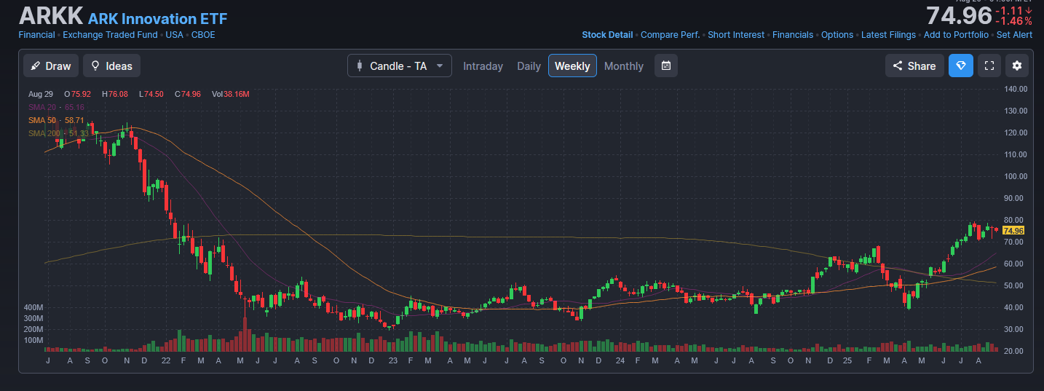Enter fullscreen chart mode
Viewport: 1044px width, 391px height.
[989, 66]
